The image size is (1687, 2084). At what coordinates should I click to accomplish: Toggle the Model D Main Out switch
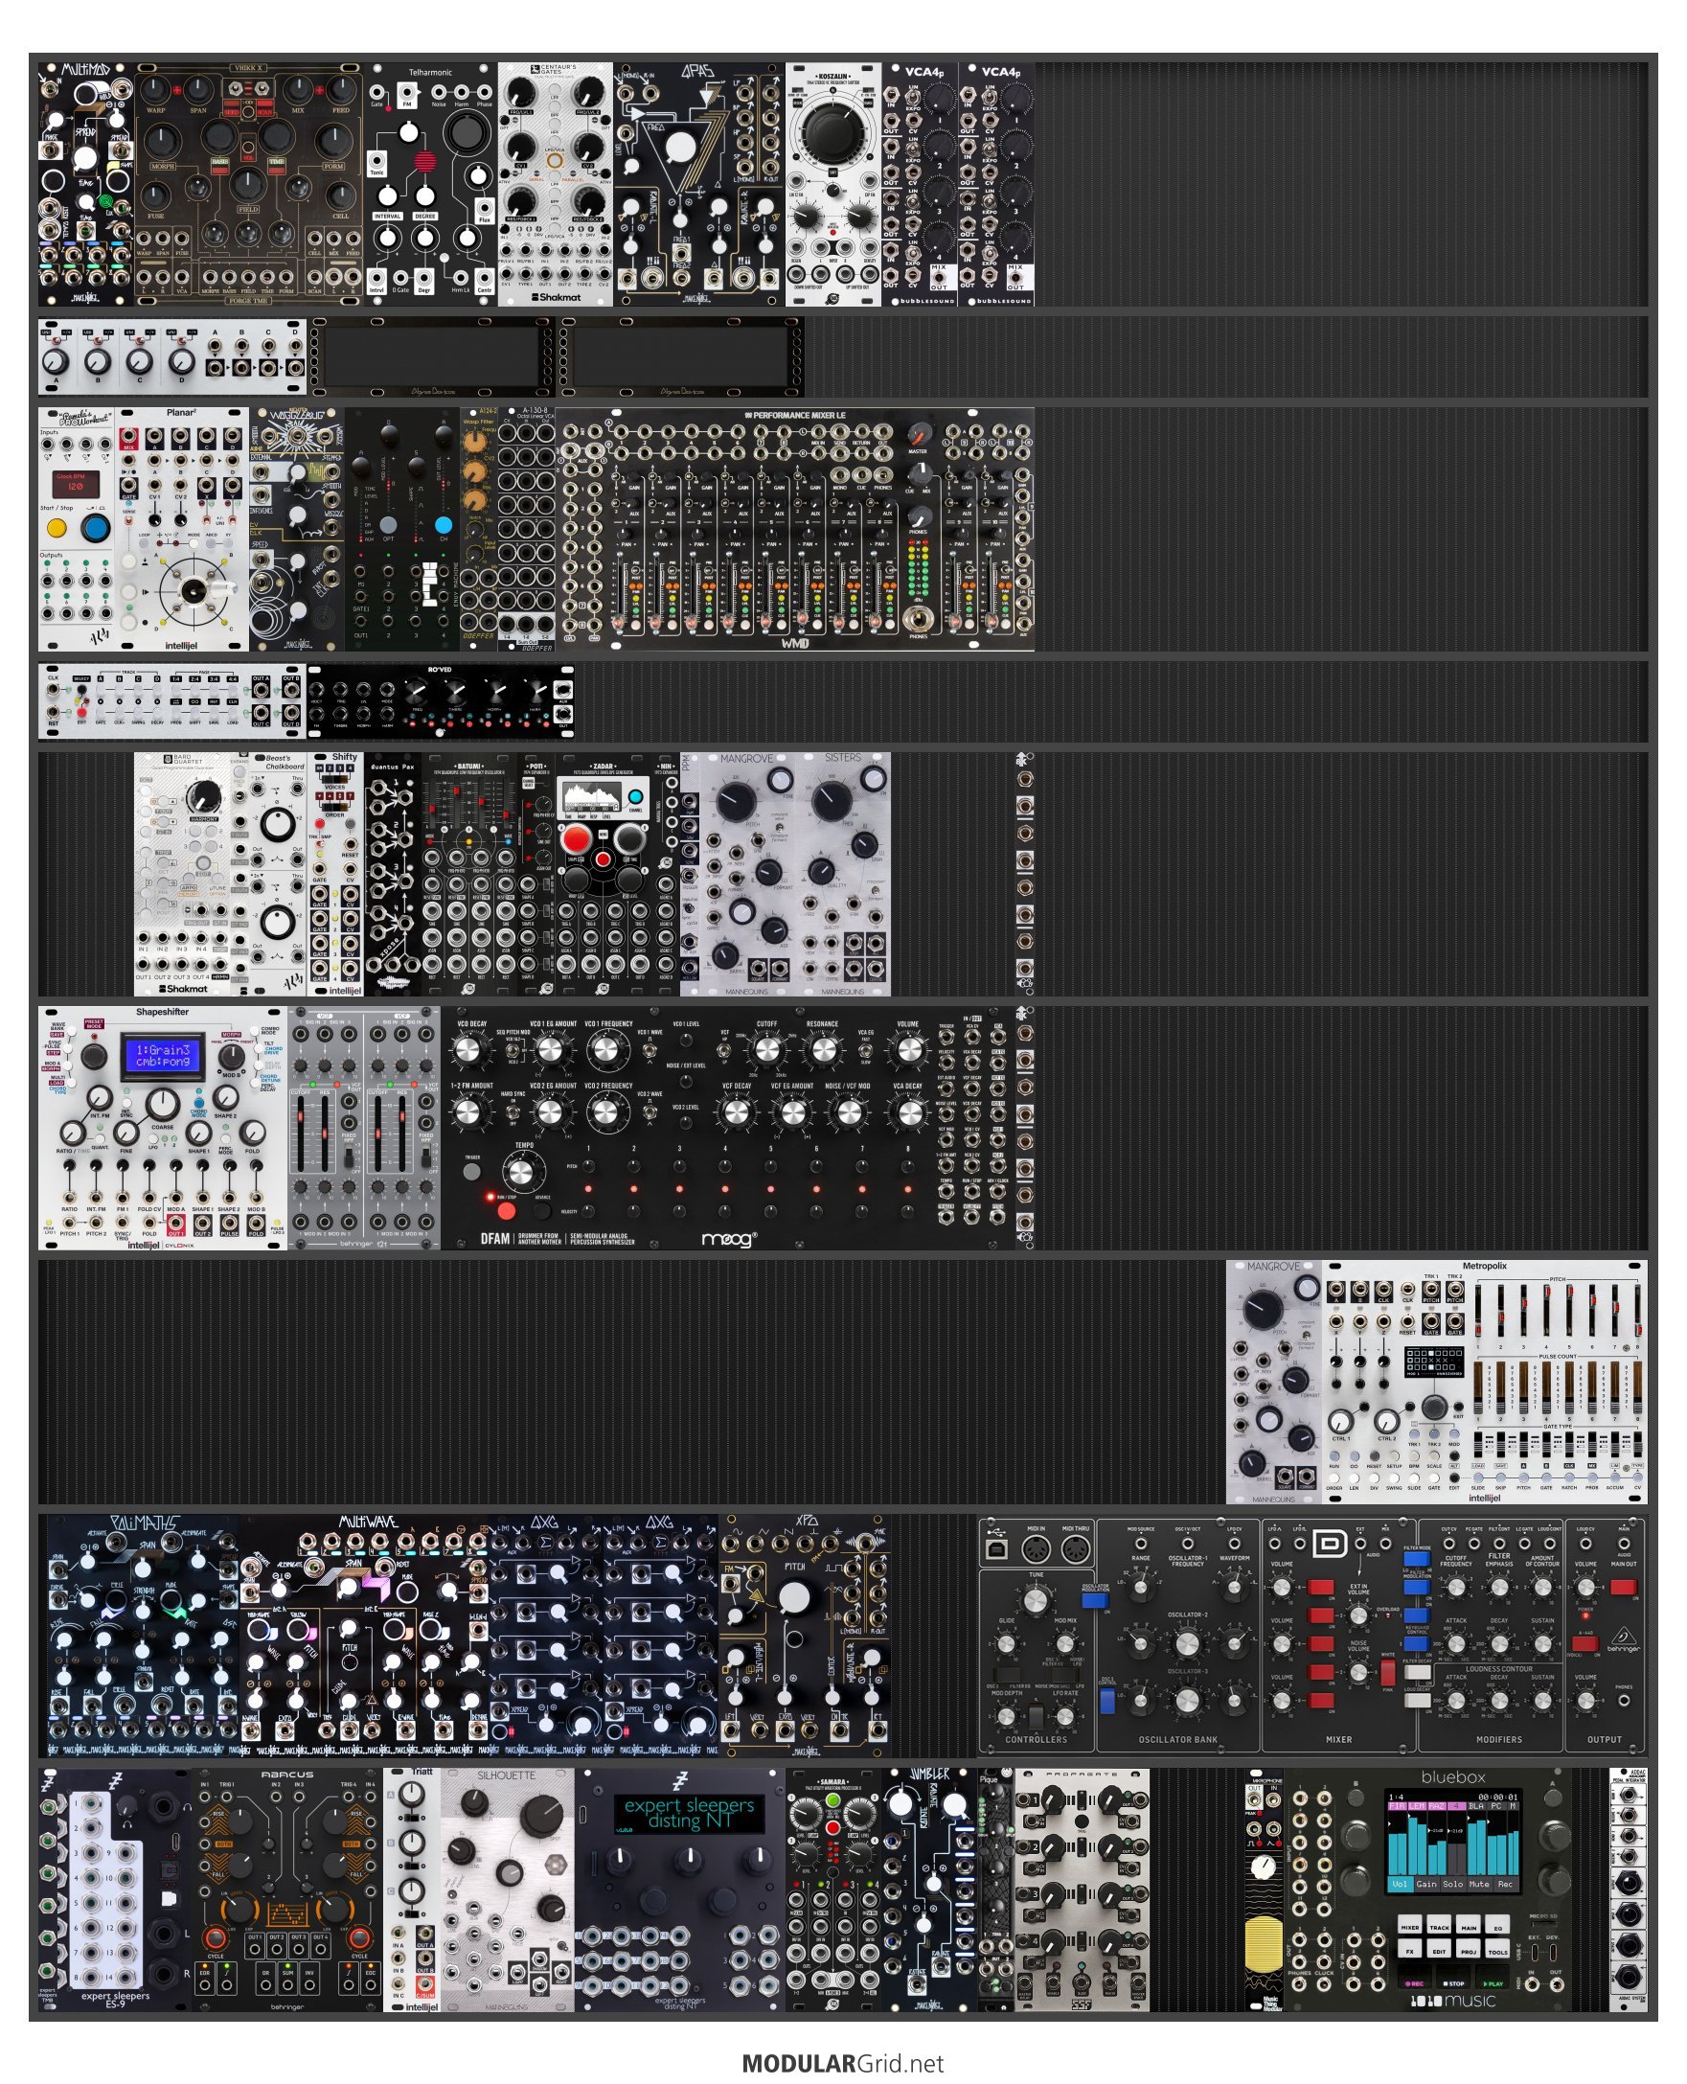coord(1623,1588)
